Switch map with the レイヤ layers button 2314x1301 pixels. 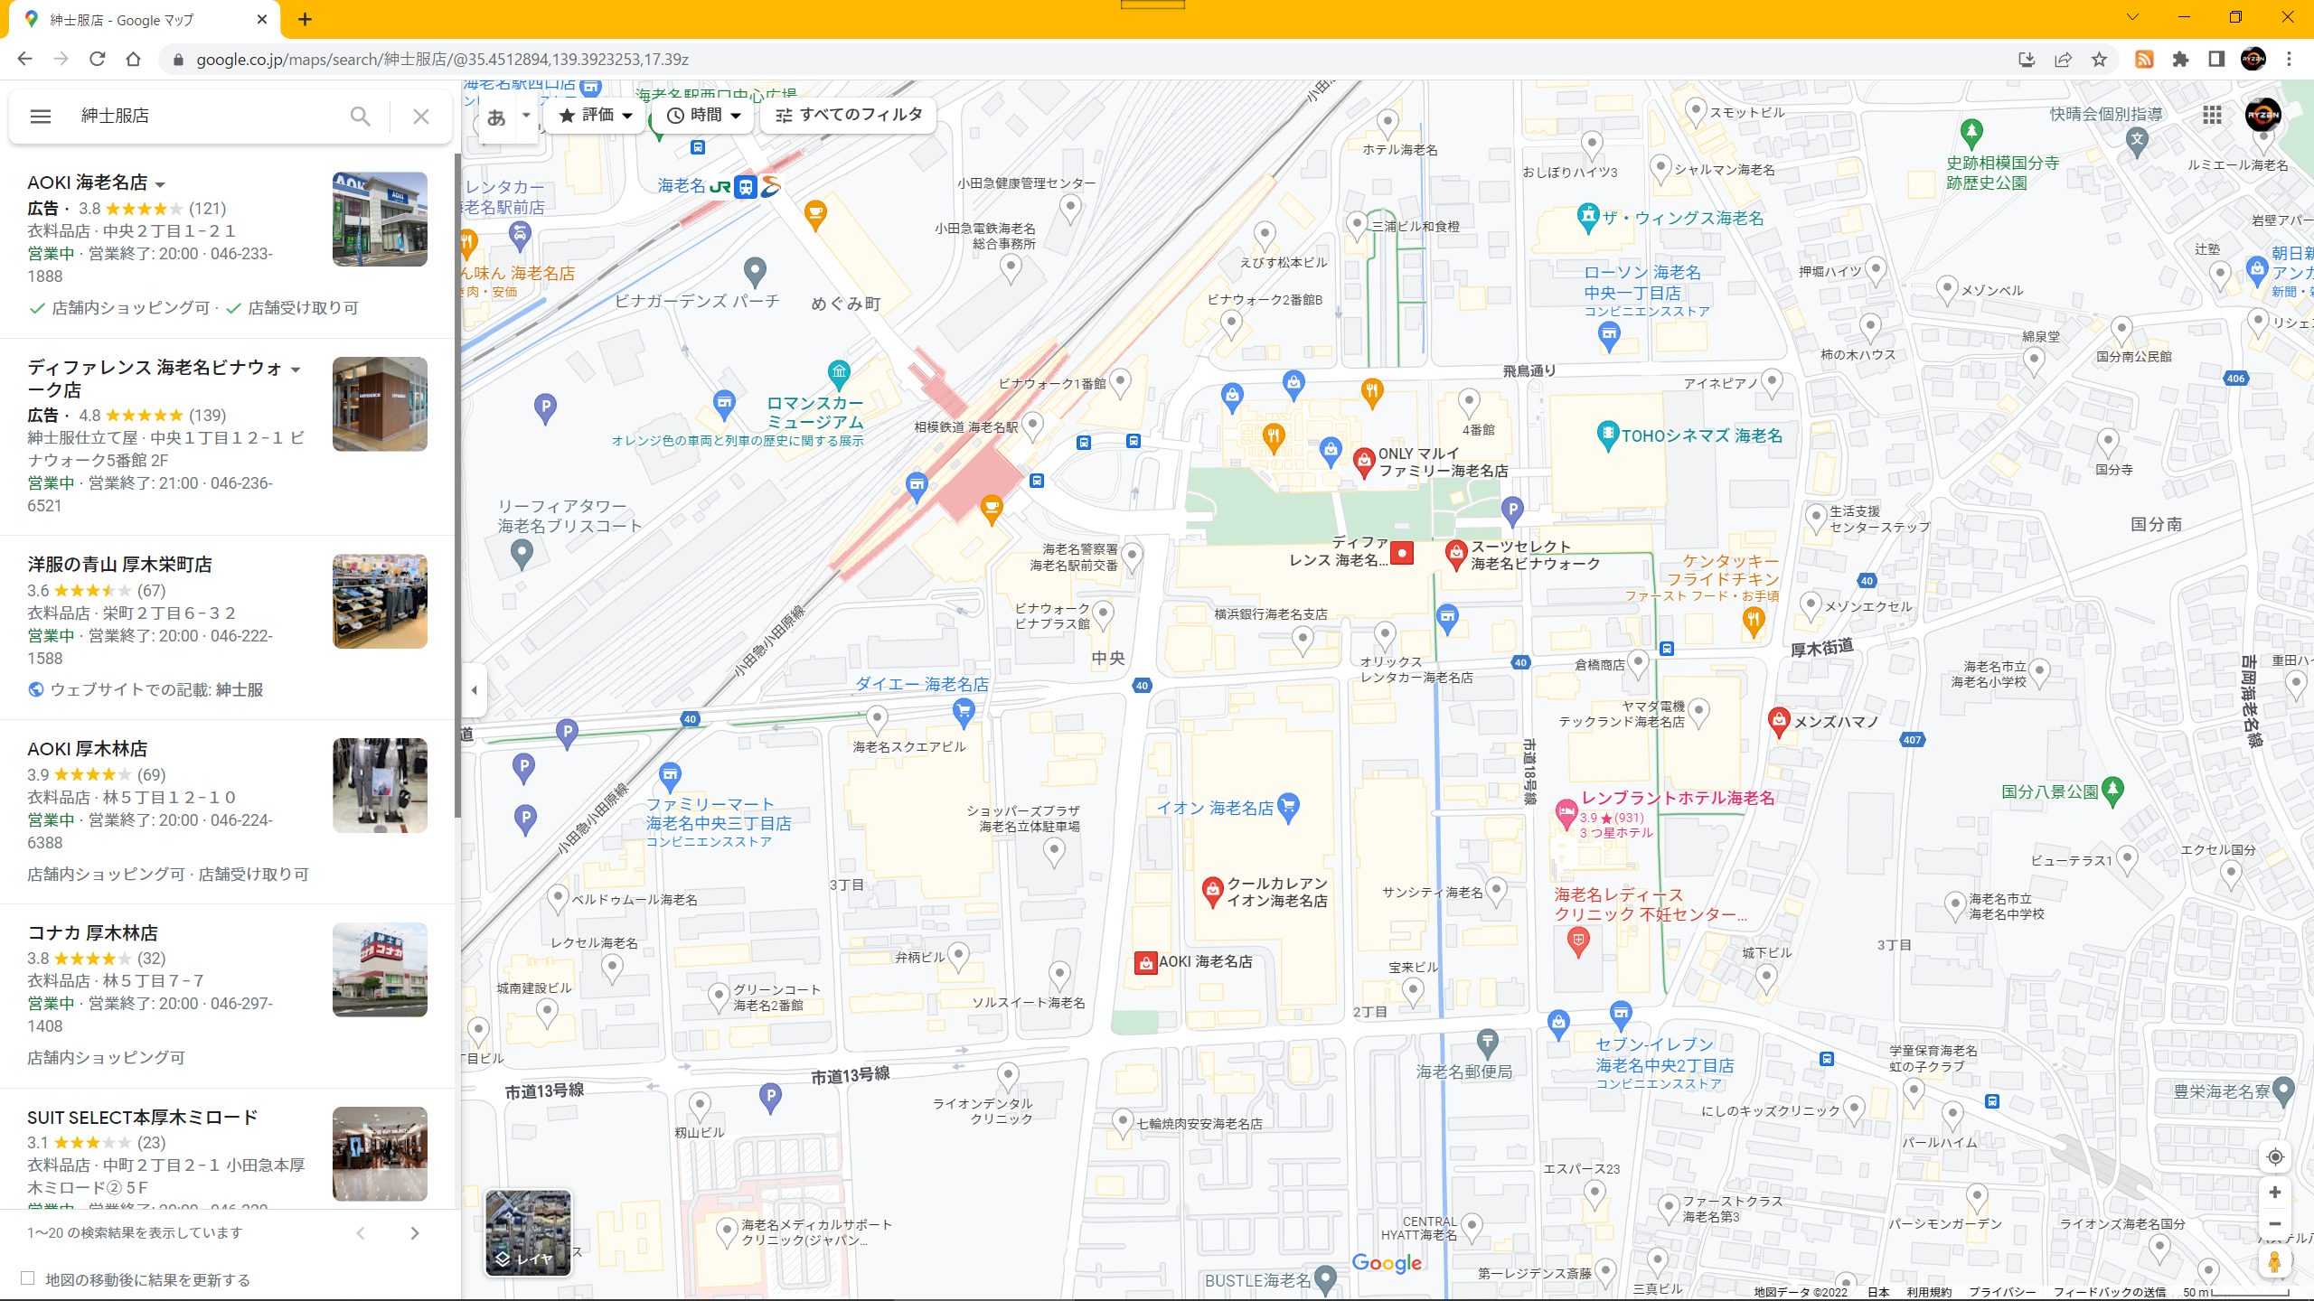pos(528,1232)
